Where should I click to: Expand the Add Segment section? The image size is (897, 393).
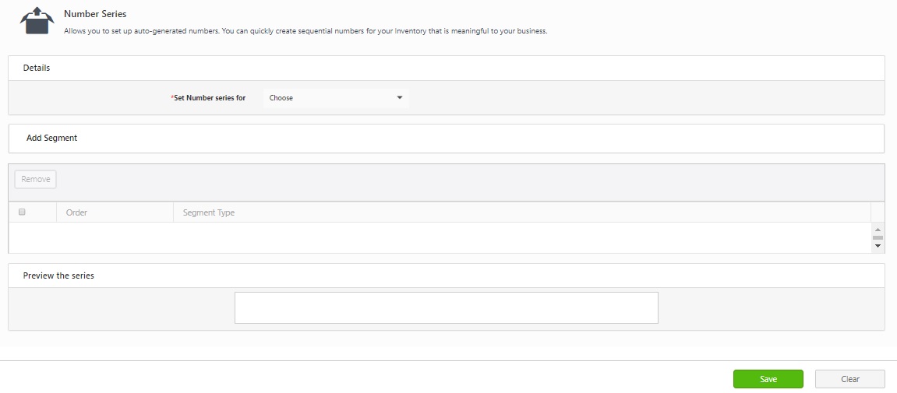coord(52,138)
